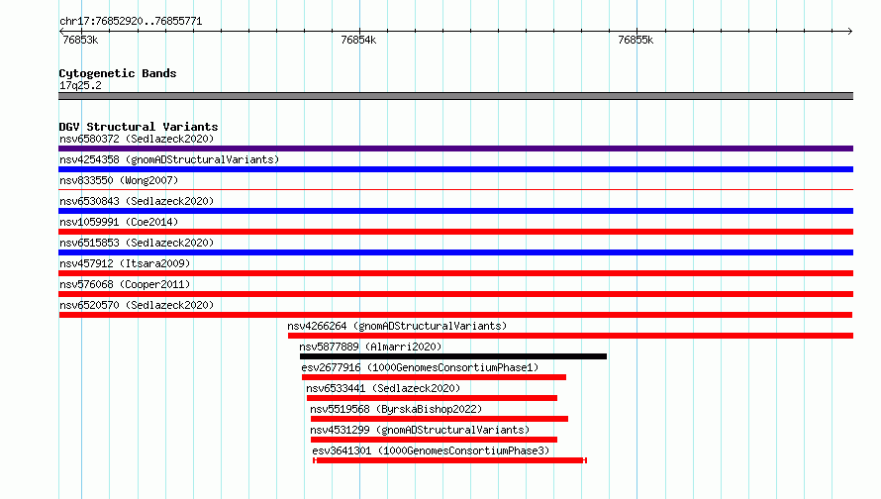Click the DGV Structural Variants track title
Screen dimensions: 881x499
tap(139, 127)
